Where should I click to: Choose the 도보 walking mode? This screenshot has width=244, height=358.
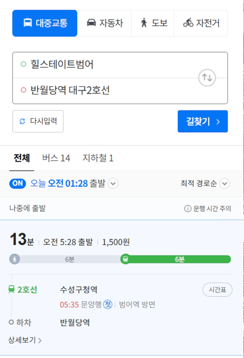[x=153, y=23]
